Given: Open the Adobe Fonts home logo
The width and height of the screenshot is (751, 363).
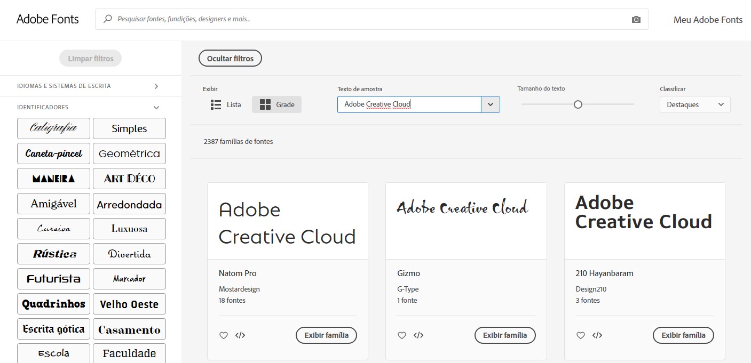Looking at the screenshot, I should tap(48, 19).
